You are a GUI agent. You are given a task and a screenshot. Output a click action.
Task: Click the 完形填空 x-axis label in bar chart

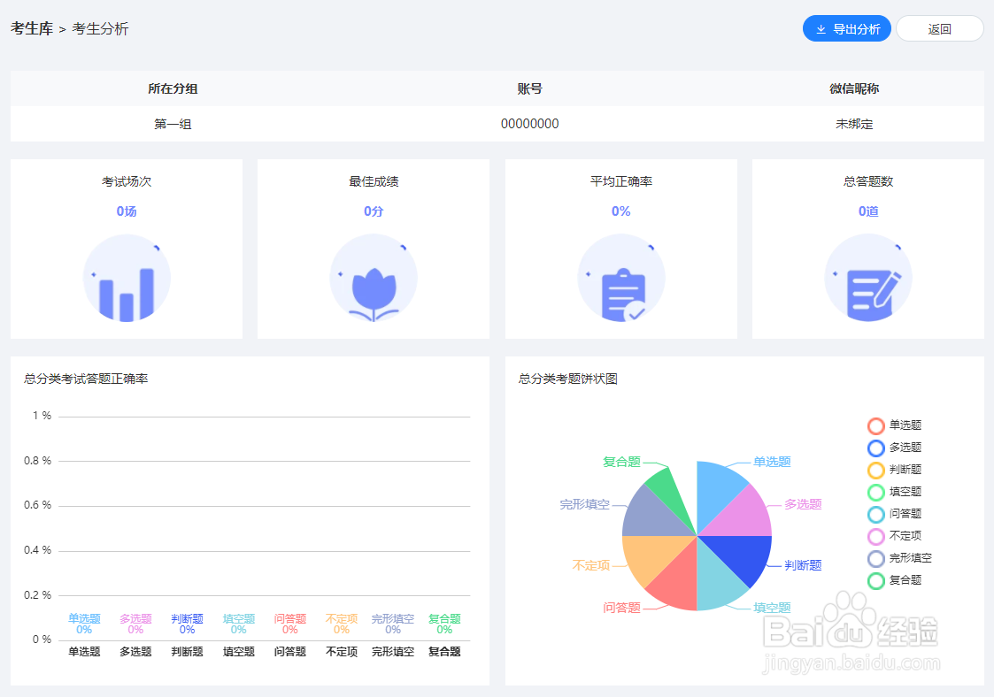393,651
